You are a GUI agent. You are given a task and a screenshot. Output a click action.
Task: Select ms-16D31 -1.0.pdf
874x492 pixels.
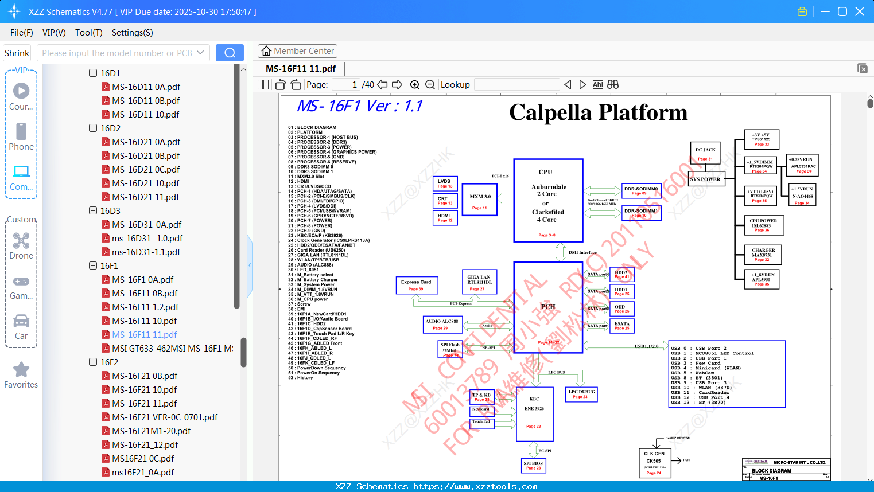147,238
